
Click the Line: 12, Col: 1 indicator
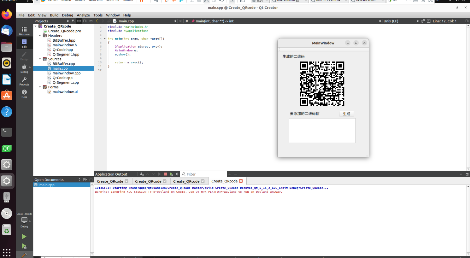pyautogui.click(x=444, y=21)
